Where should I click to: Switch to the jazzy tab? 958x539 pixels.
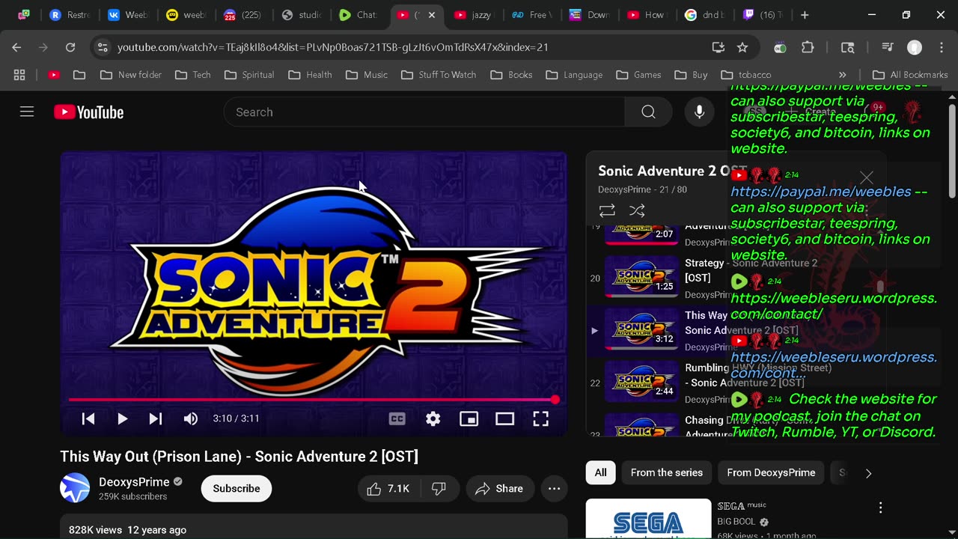tap(475, 15)
